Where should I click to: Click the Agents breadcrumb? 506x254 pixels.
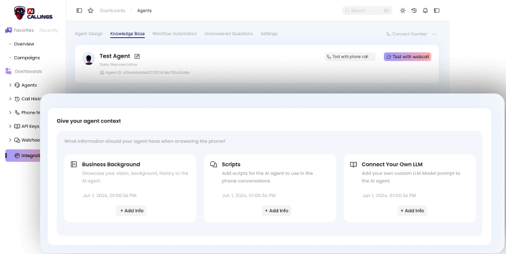pyautogui.click(x=144, y=11)
